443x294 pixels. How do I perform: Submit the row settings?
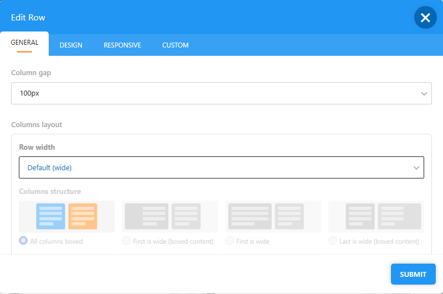click(x=413, y=274)
